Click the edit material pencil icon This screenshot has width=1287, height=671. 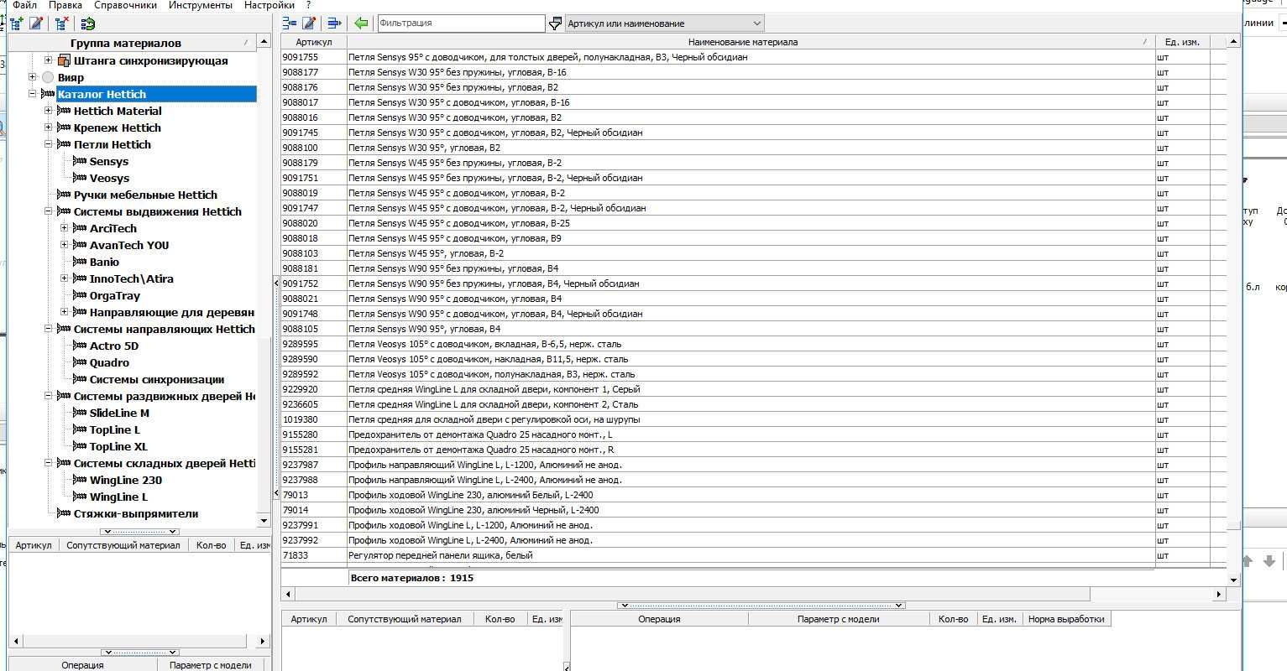coord(309,23)
